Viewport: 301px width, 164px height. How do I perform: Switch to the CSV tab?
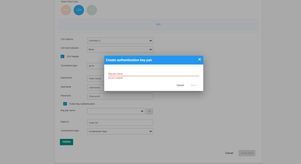[x=158, y=24]
